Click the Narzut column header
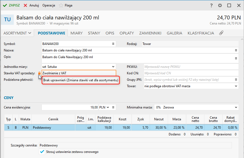The width and height of the screenshot is (244, 158). coord(159,119)
